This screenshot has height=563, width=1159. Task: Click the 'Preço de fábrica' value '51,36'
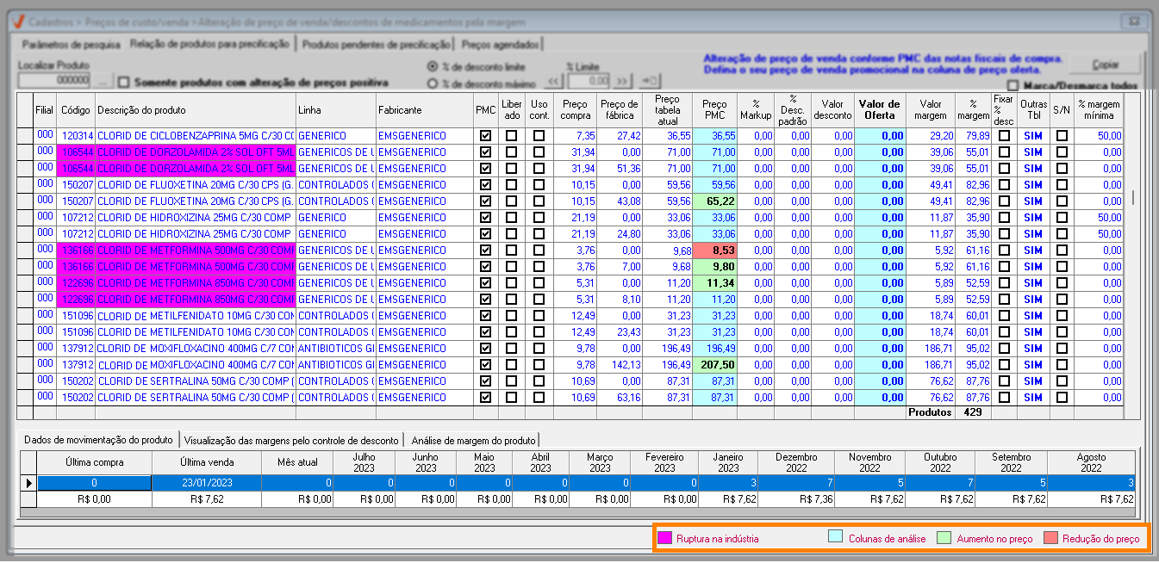coord(620,169)
